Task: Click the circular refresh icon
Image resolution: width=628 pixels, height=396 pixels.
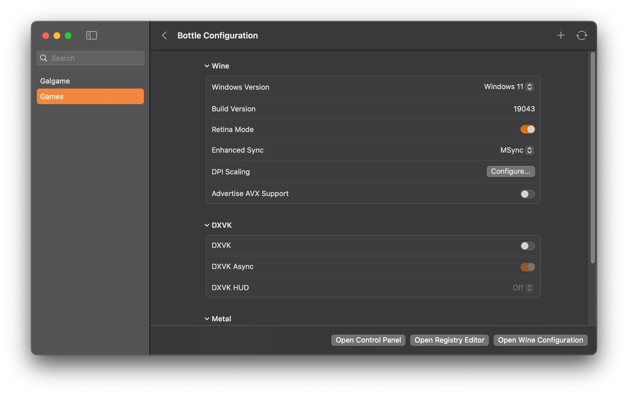Action: (x=581, y=35)
